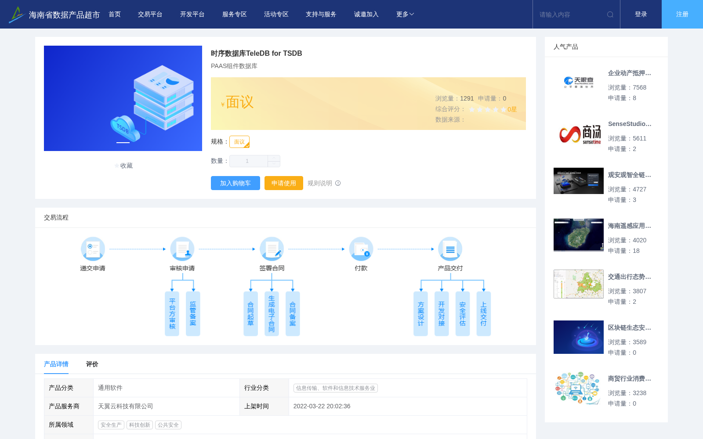This screenshot has height=439, width=703.
Task: Click the 安全评估 sub-step box
Action: point(463,314)
